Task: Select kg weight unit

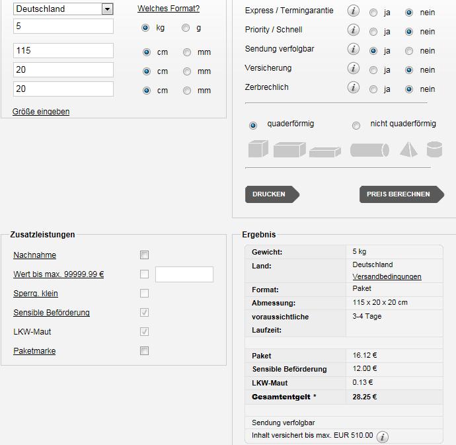Action: coord(145,28)
